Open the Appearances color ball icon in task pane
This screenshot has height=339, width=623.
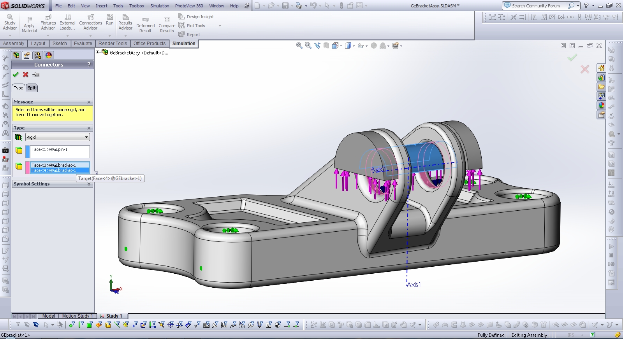click(602, 105)
